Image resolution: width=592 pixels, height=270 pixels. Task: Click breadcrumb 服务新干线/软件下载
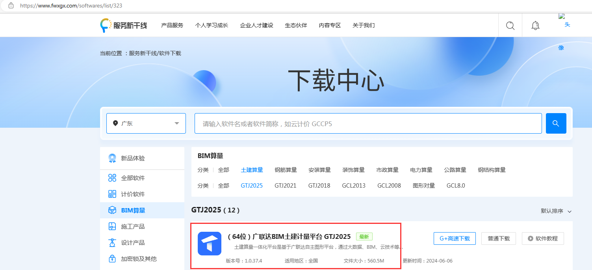click(x=155, y=53)
